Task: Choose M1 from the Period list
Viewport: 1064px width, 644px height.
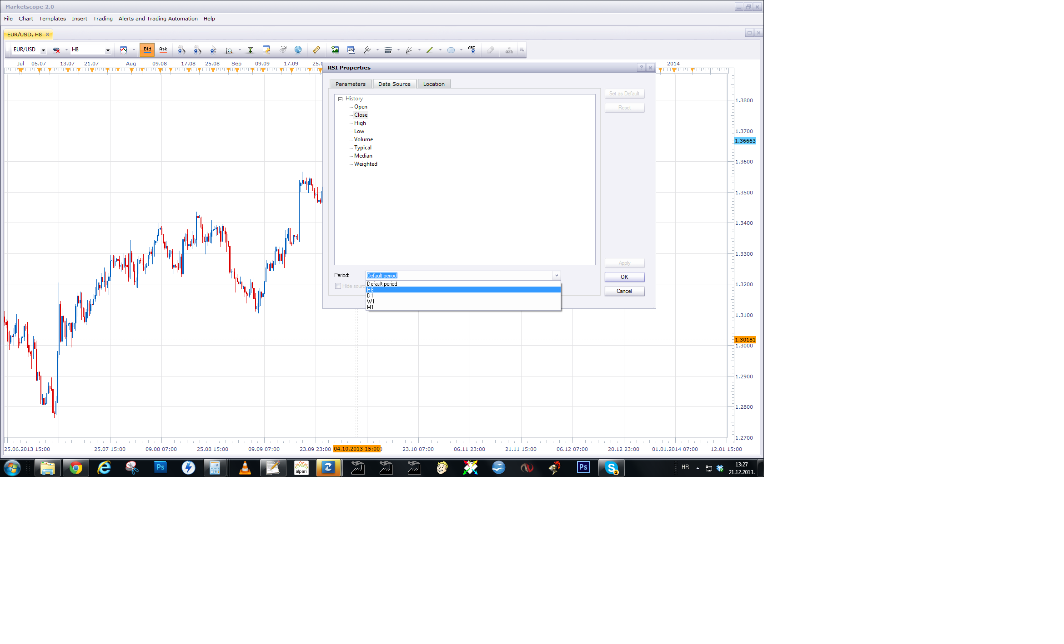Action: [x=463, y=307]
